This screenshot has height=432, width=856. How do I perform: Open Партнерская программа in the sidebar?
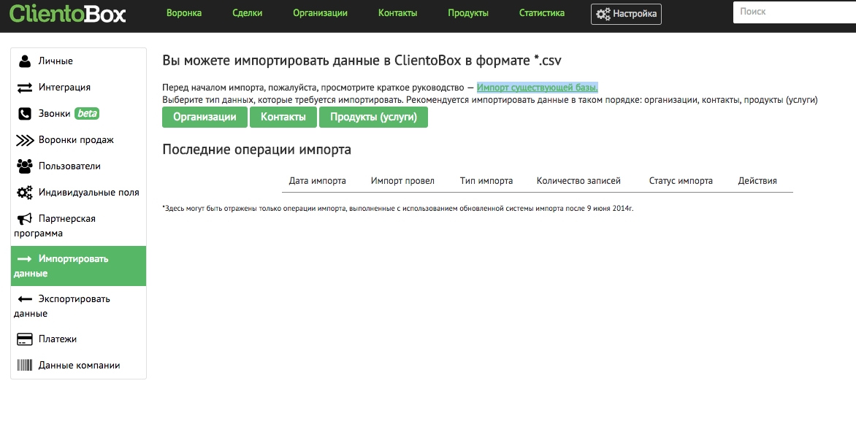[79, 225]
